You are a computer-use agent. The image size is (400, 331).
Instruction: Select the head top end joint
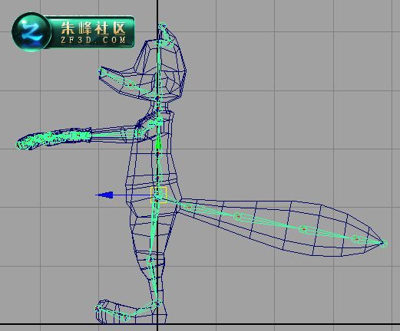click(162, 26)
